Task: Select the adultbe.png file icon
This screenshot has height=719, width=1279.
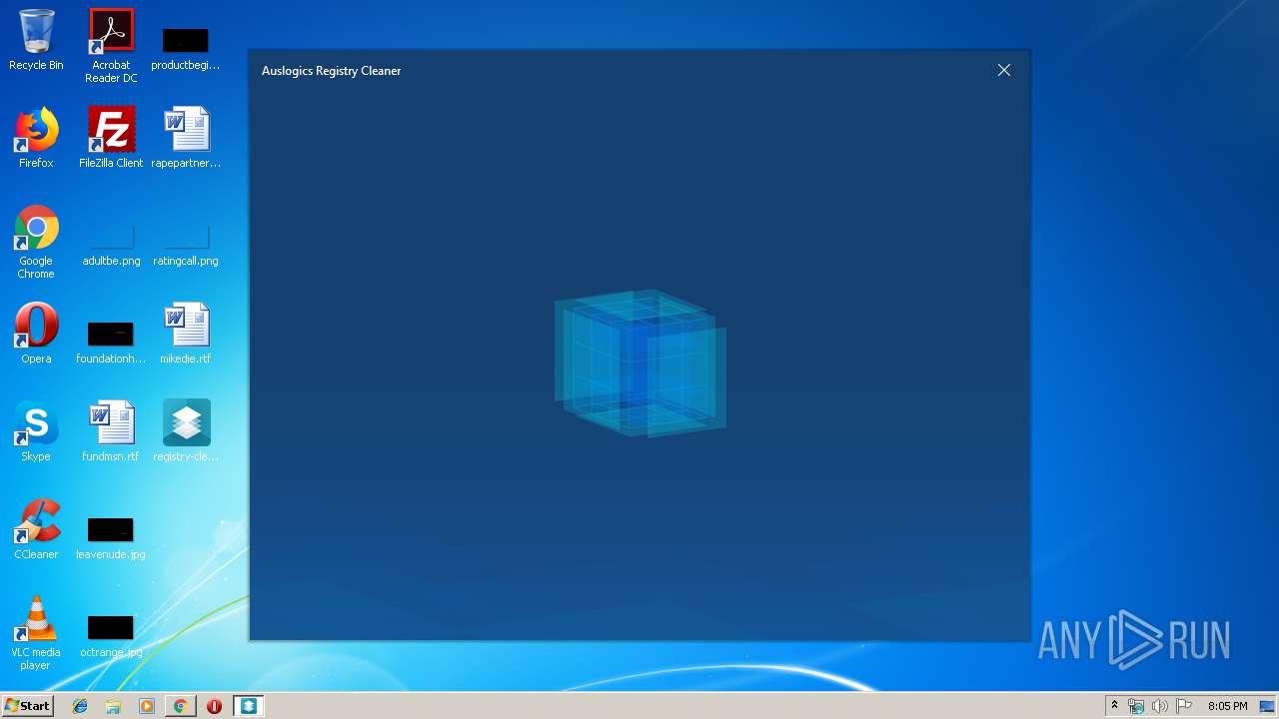Action: click(x=111, y=245)
